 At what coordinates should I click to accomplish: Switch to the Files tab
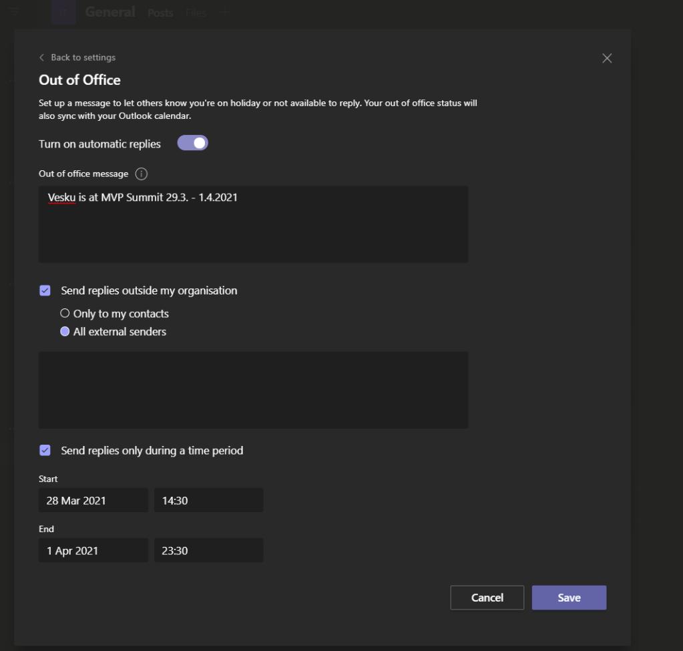196,13
